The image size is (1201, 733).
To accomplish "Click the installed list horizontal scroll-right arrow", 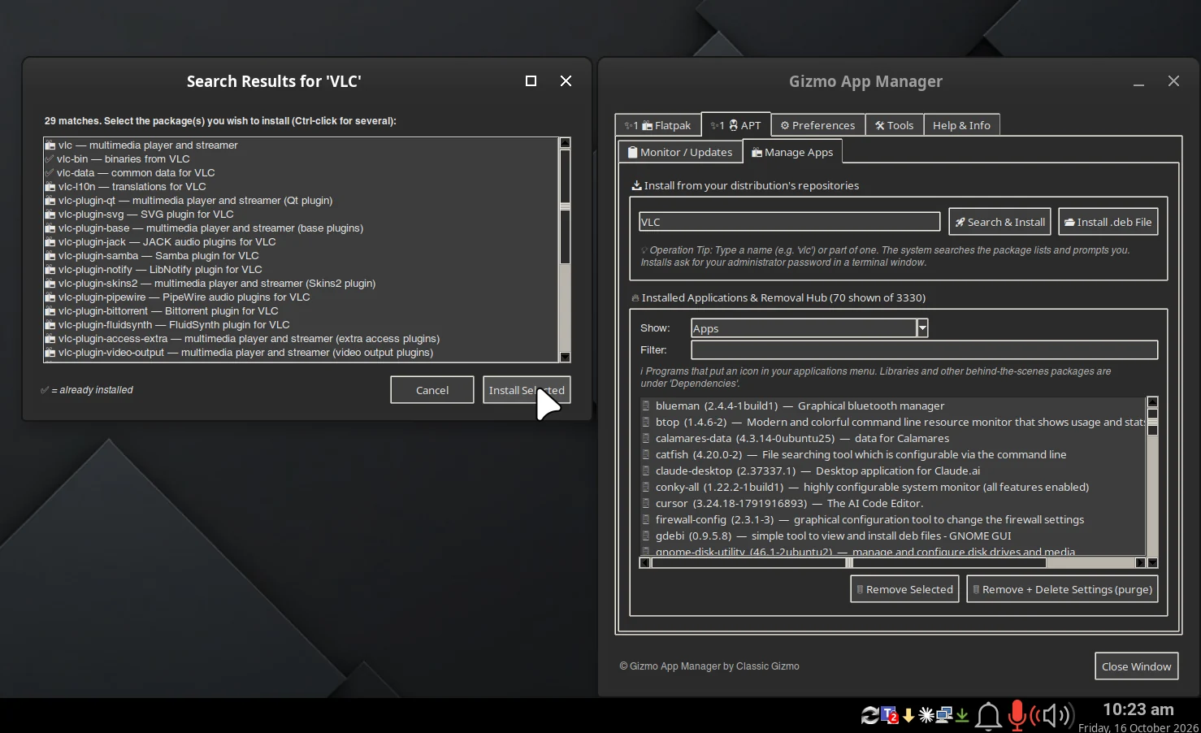I will point(1140,562).
